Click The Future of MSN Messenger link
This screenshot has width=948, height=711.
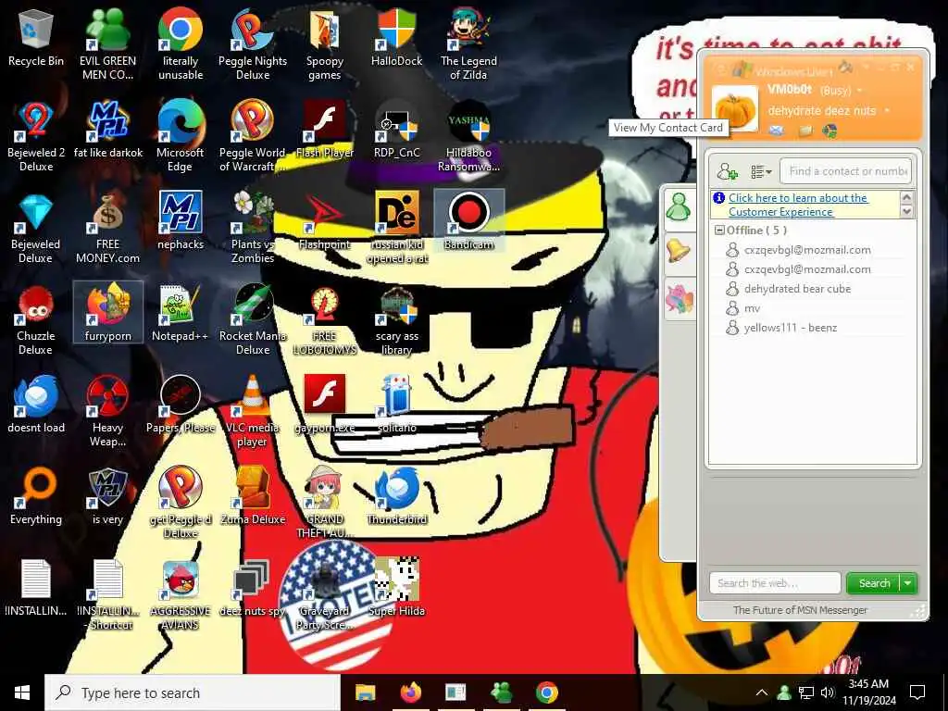800,610
